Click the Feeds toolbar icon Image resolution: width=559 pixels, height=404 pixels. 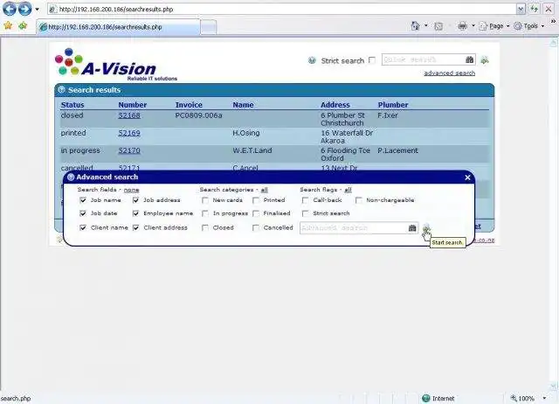click(x=438, y=26)
